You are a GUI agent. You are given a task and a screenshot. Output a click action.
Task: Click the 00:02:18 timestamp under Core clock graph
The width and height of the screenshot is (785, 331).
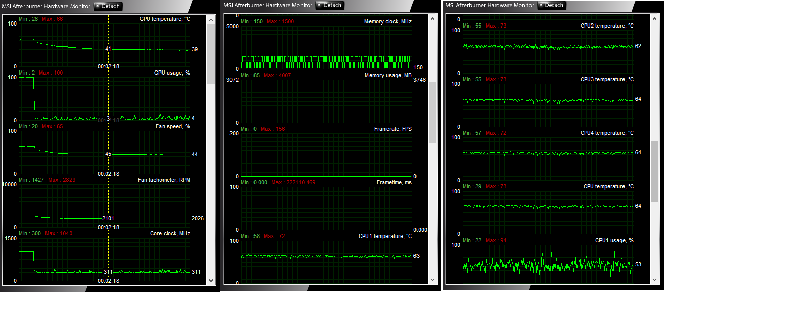pos(108,281)
